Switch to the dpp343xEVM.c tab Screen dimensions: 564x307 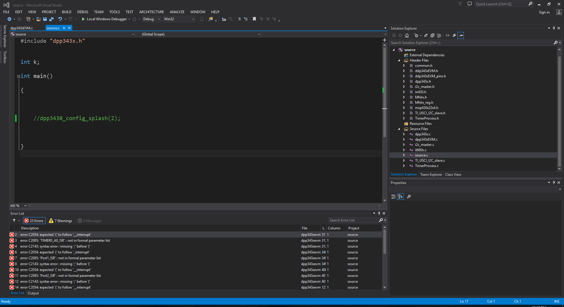21,28
